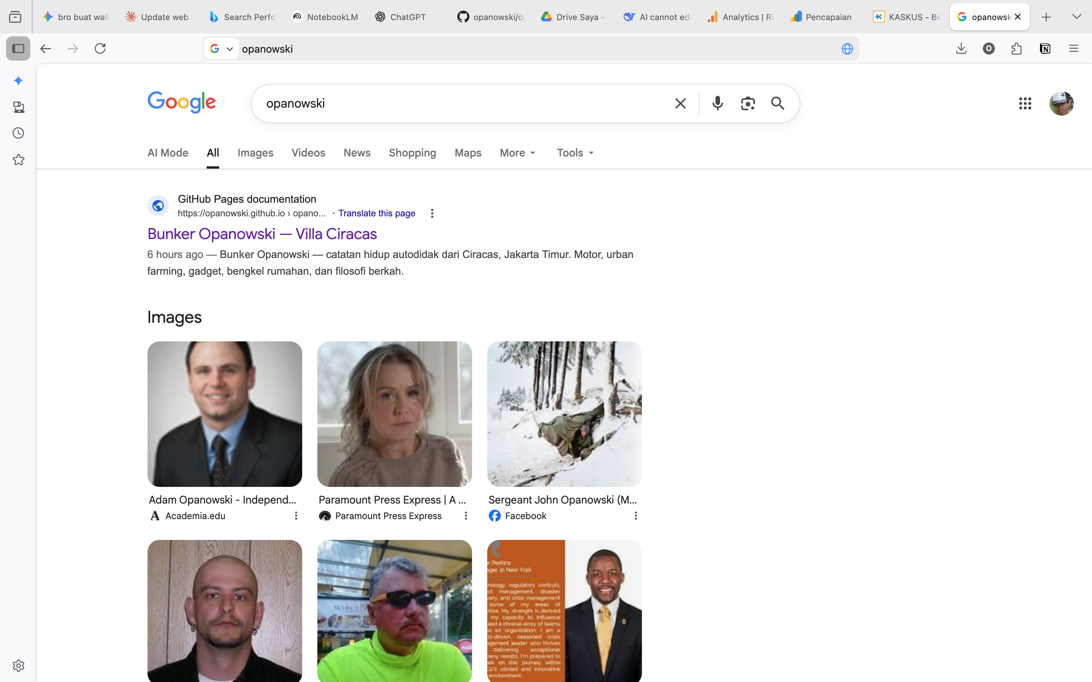Screen dimensions: 1092x682
Task: Open more options for Paramount Press Express image
Action: click(466, 516)
